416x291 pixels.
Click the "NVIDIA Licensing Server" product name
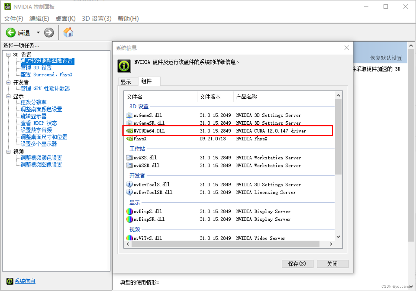266,192
